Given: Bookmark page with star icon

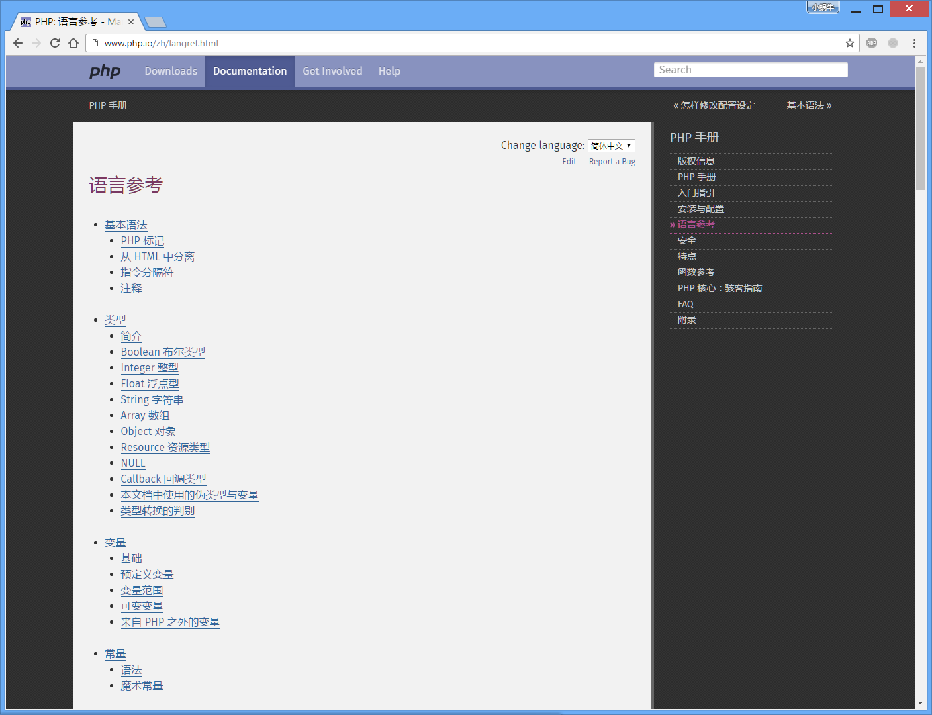Looking at the screenshot, I should point(850,43).
